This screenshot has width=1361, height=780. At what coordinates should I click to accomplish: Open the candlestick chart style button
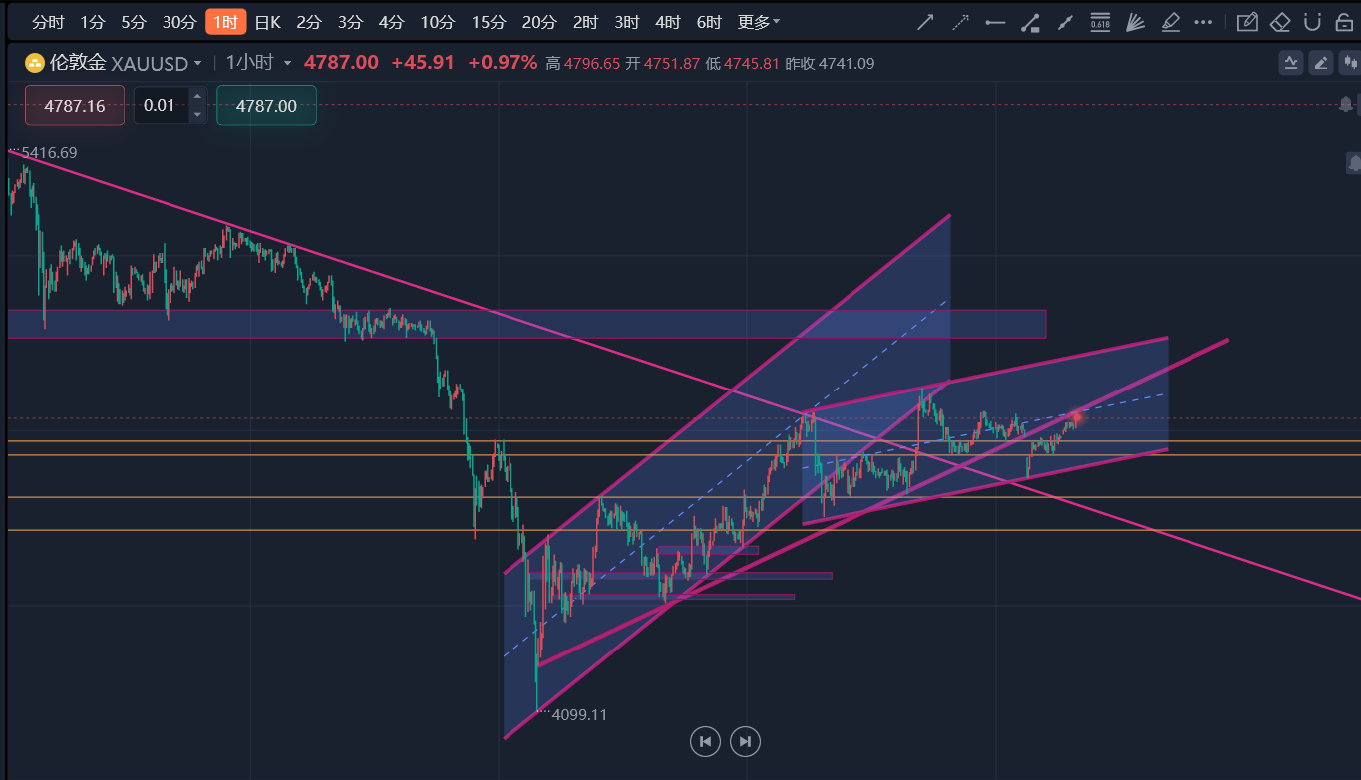pos(1350,63)
